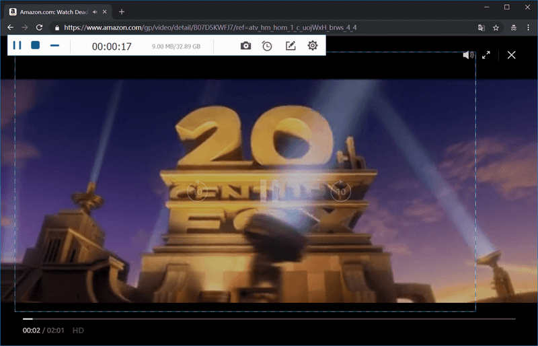Viewport: 538px width, 346px height.
Task: Rewind video 10 seconds
Action: click(x=196, y=192)
